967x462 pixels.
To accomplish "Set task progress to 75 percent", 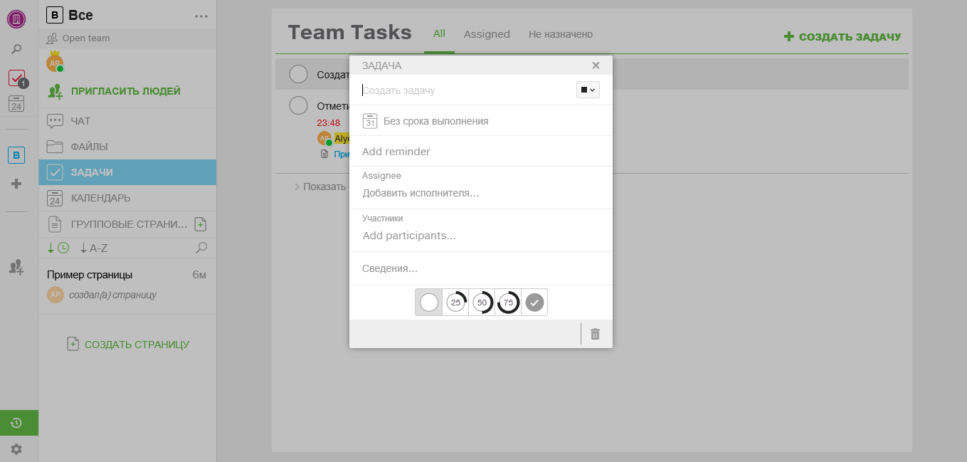I will point(508,303).
